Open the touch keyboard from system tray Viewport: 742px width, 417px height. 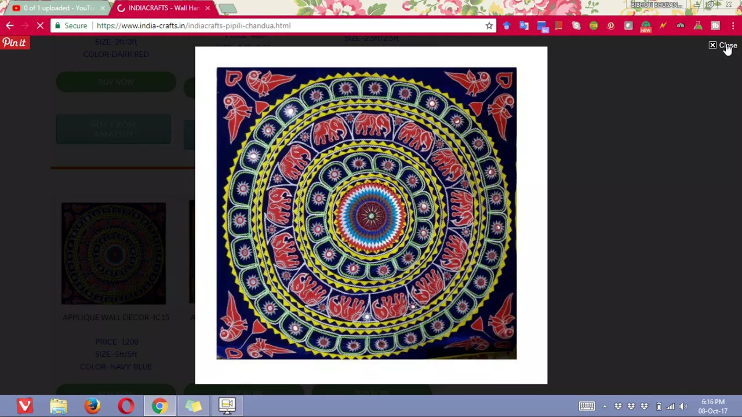click(x=587, y=406)
